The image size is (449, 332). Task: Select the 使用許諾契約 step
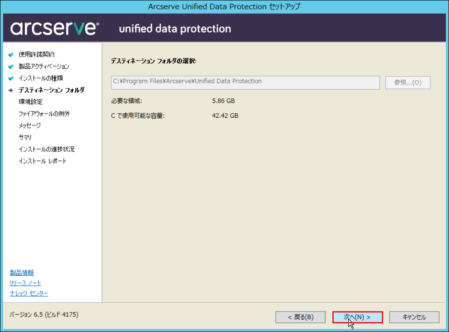click(x=36, y=54)
